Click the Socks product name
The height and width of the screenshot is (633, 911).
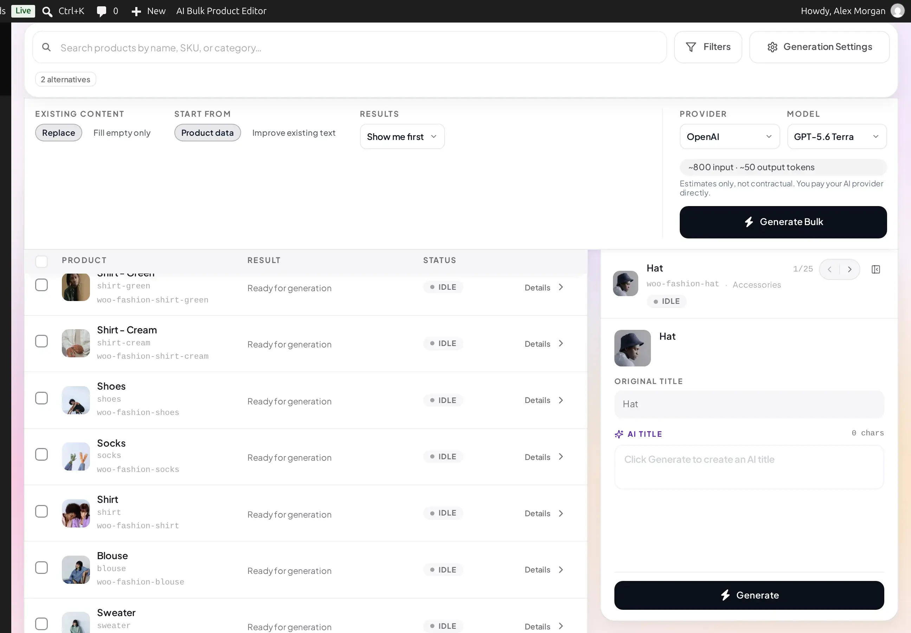click(111, 443)
